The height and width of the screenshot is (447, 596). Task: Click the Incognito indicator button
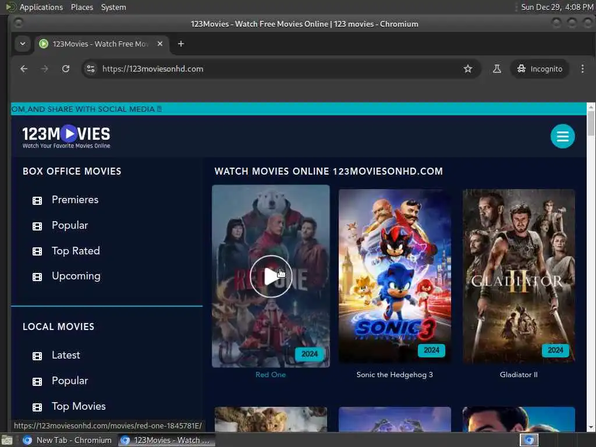540,69
